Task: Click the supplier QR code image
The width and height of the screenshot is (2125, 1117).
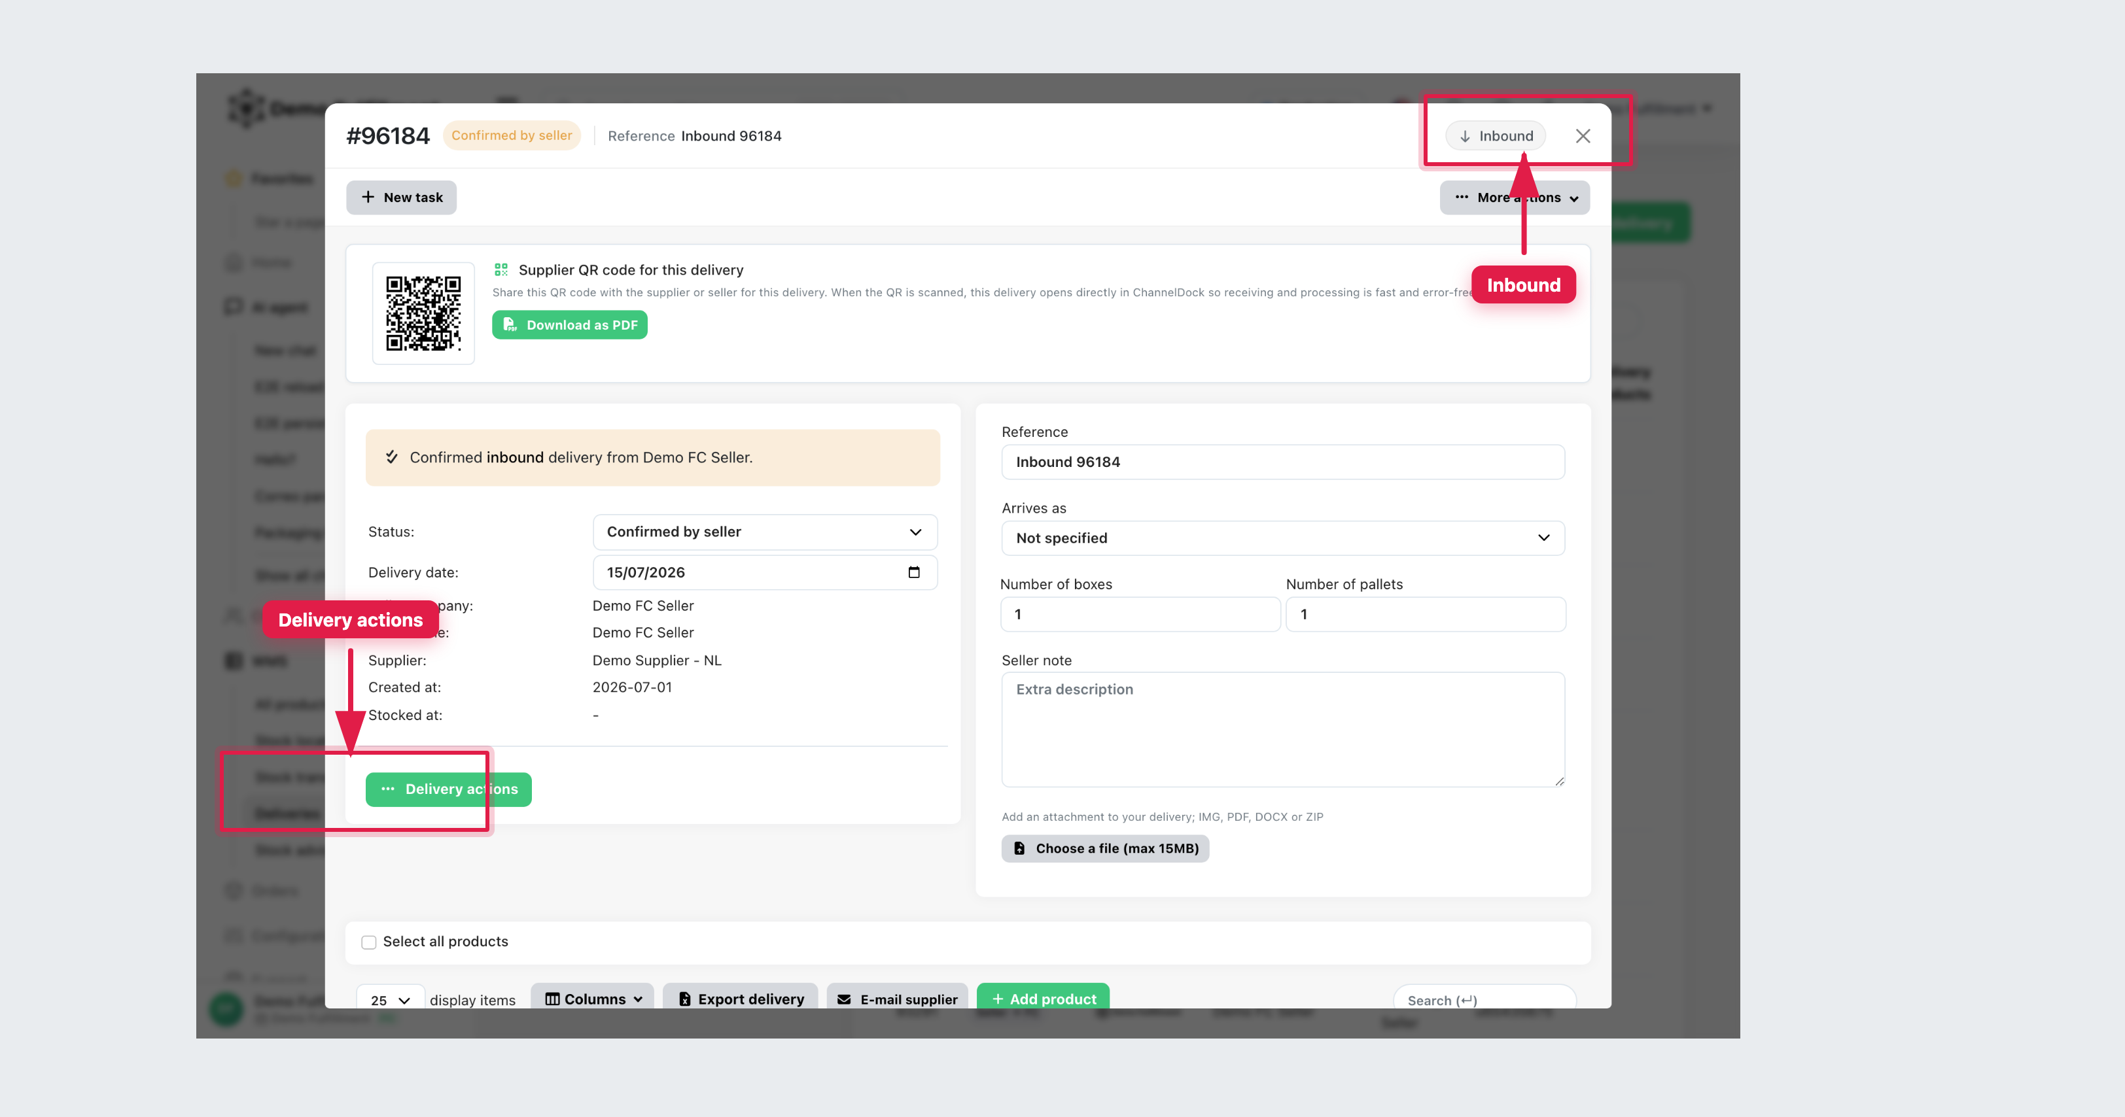Action: click(x=423, y=313)
